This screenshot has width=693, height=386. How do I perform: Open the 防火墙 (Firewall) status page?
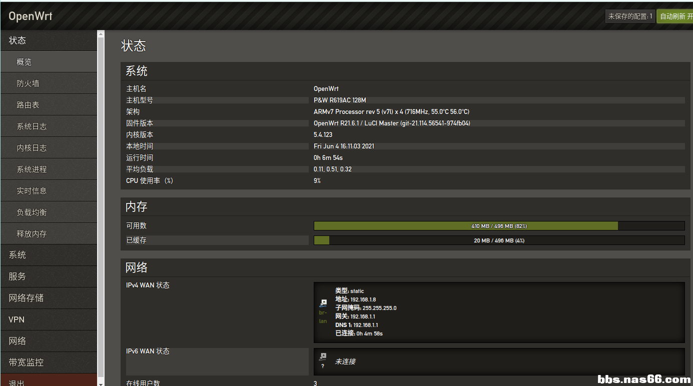pos(49,83)
